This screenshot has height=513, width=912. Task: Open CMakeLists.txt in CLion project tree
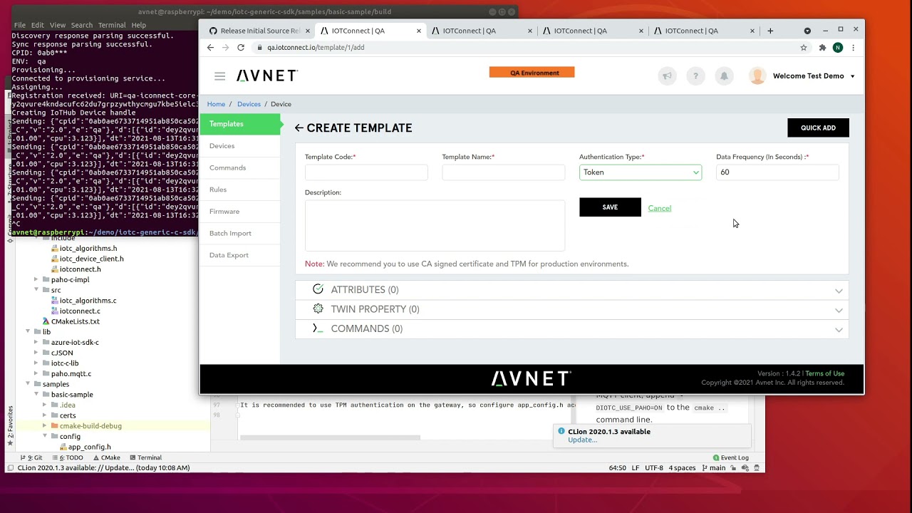(75, 321)
